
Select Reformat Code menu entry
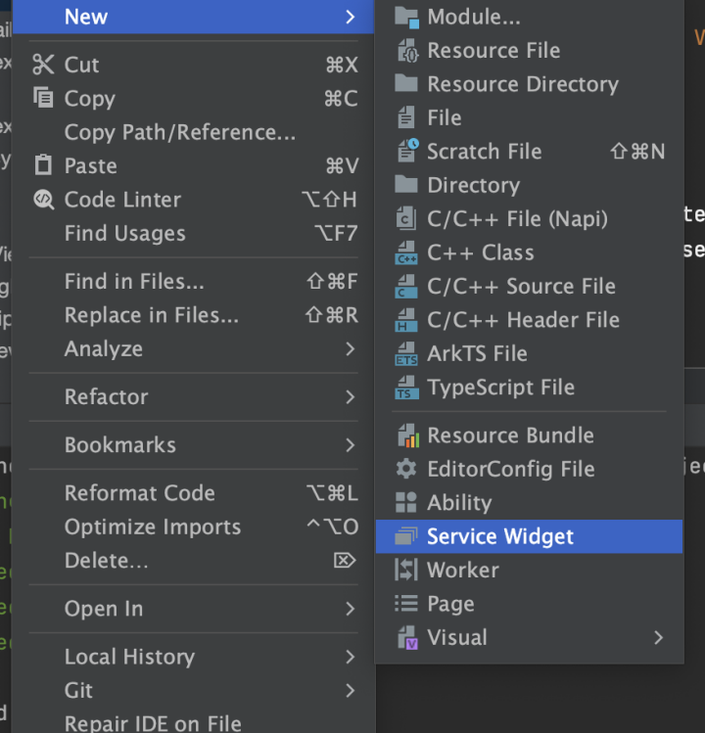pyautogui.click(x=139, y=493)
